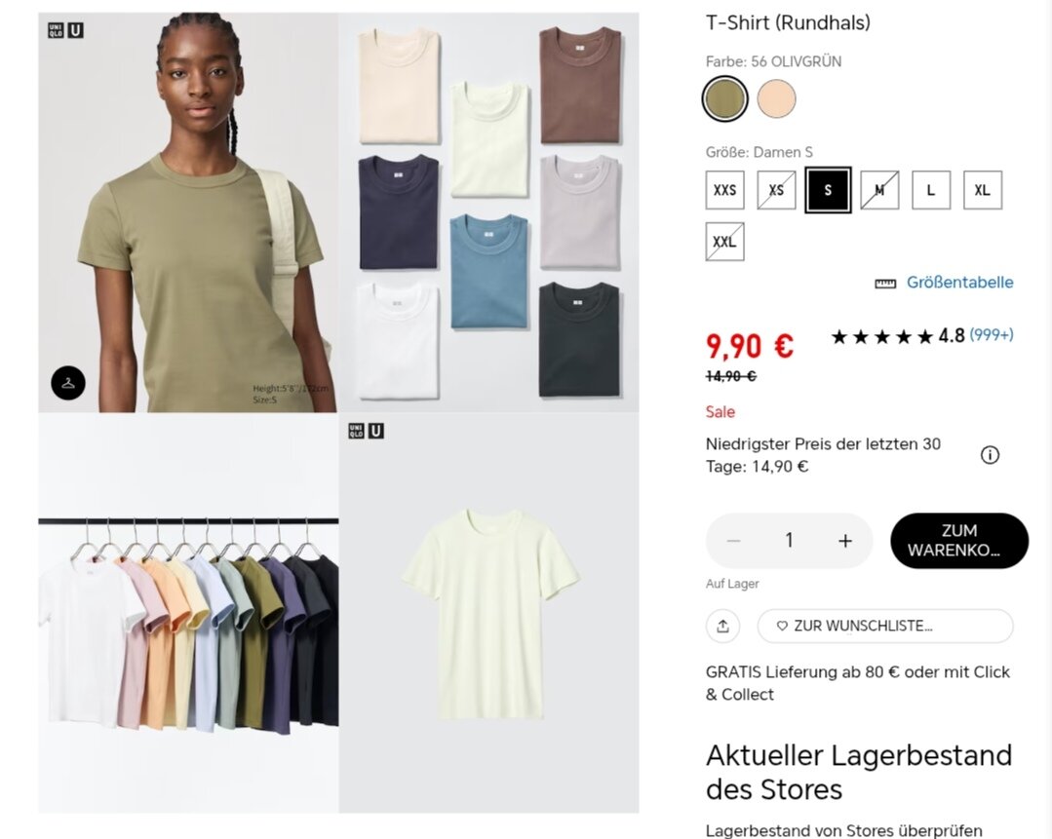
Task: Open the t-shirts on hanger rack image
Action: (188, 613)
